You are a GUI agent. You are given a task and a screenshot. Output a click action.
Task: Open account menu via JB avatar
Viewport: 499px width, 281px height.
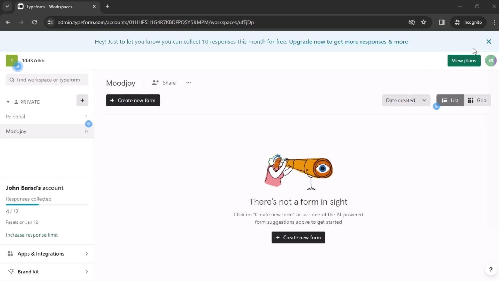click(491, 61)
